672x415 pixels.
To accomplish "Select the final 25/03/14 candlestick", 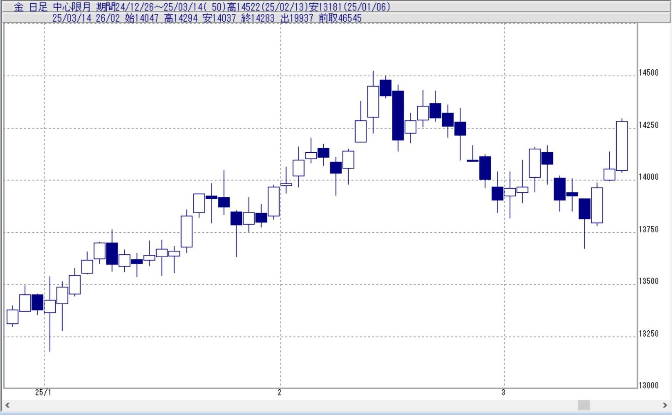I will click(x=622, y=146).
